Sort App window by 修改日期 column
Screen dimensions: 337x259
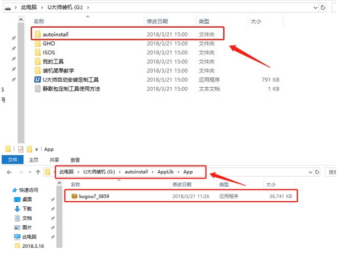tap(182, 185)
